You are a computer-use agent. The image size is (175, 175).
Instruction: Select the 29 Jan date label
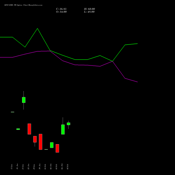pyautogui.click(x=34, y=167)
